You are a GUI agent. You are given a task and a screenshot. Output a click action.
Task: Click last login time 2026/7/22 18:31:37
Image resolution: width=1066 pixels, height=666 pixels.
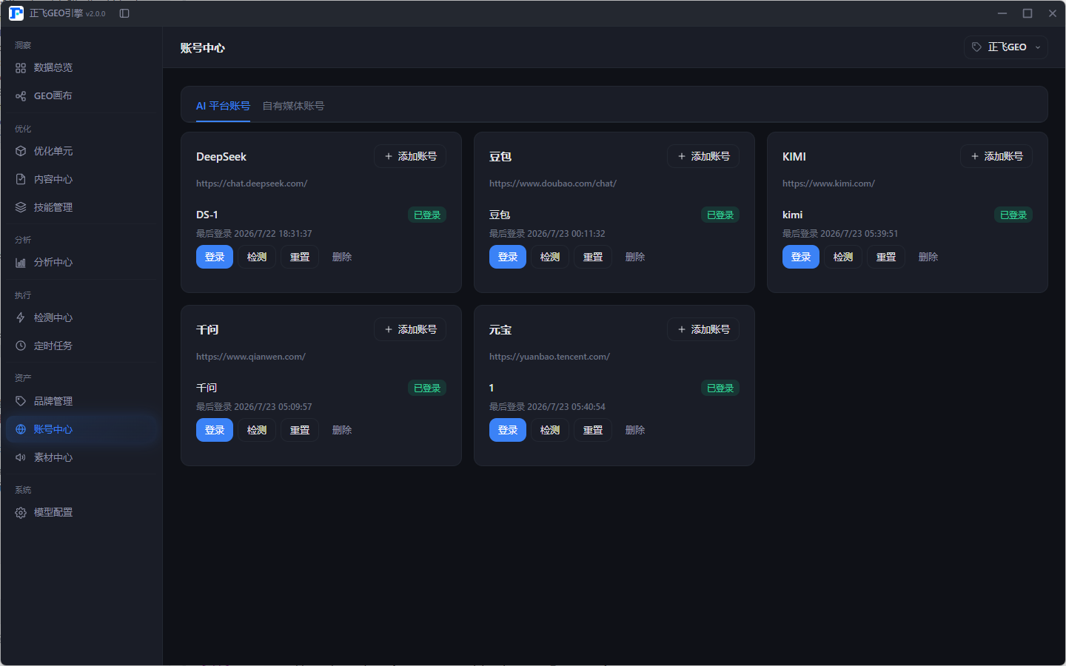pos(273,234)
